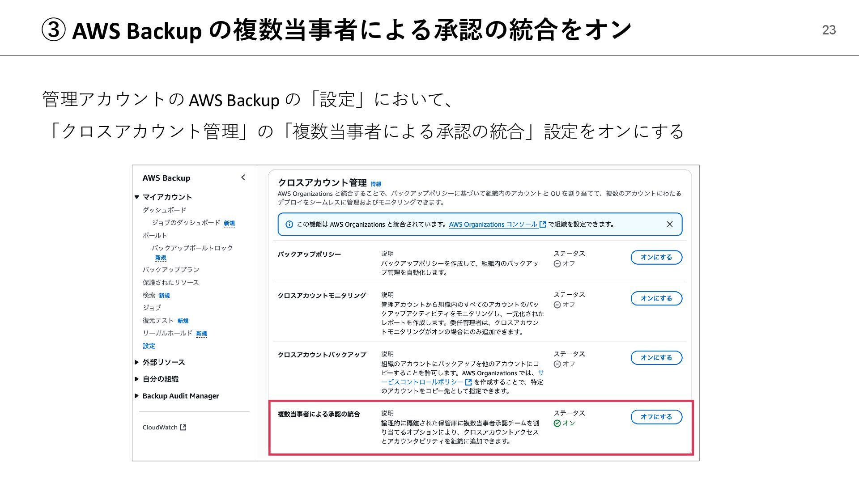
Task: Click external link icon beside AWS Organizations コンソール
Action: 543,225
